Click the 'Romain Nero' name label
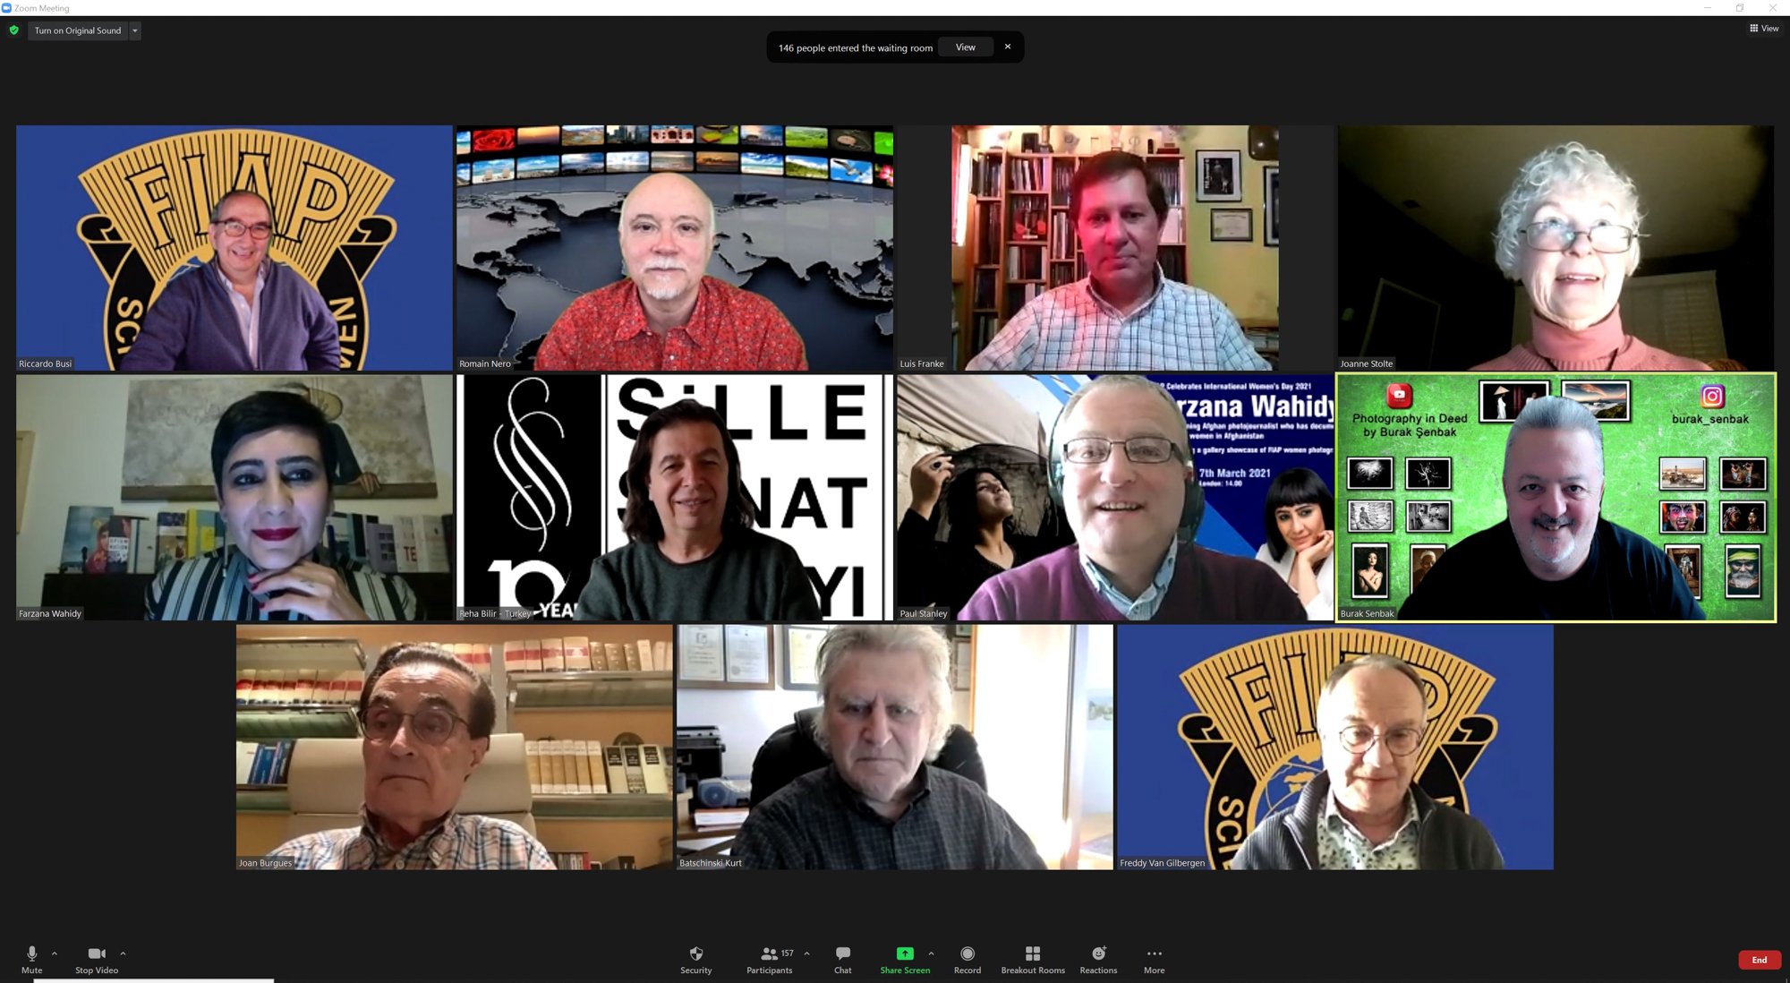 tap(485, 363)
